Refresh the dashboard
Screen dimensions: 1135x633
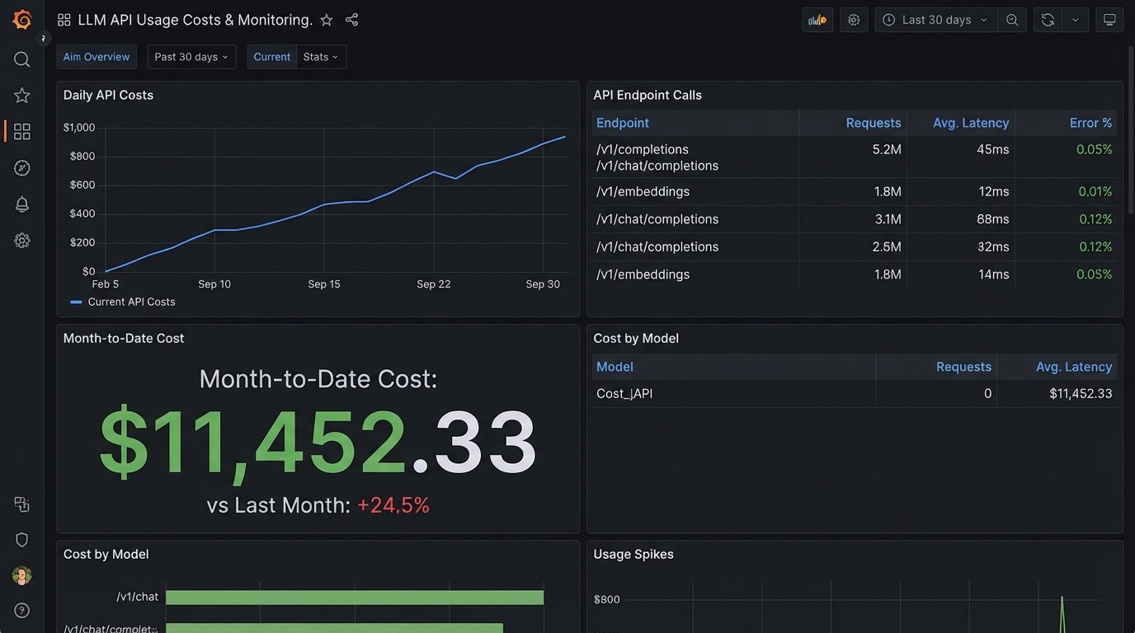pyautogui.click(x=1048, y=20)
